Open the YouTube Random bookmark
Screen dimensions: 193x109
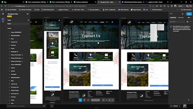click(x=156, y=10)
